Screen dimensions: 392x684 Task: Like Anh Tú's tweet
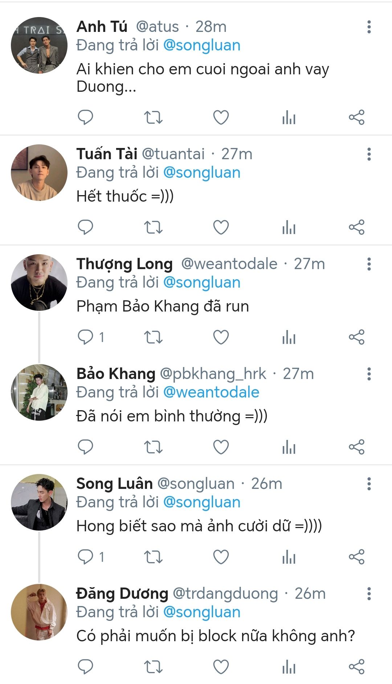tap(221, 117)
